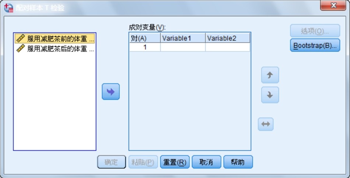Move variable into paired list with arrow
Screen dimensions: 350x178
111,92
